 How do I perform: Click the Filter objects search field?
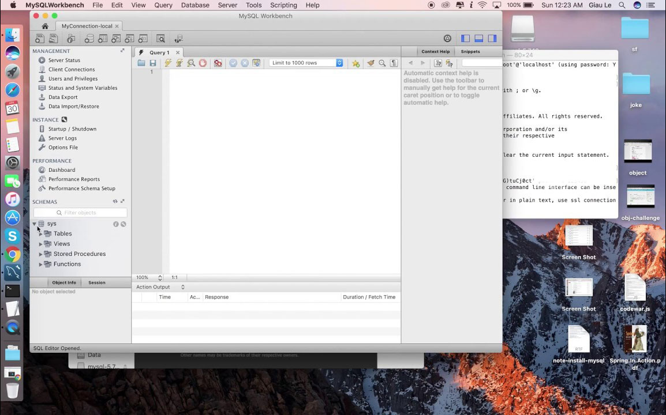[80, 213]
